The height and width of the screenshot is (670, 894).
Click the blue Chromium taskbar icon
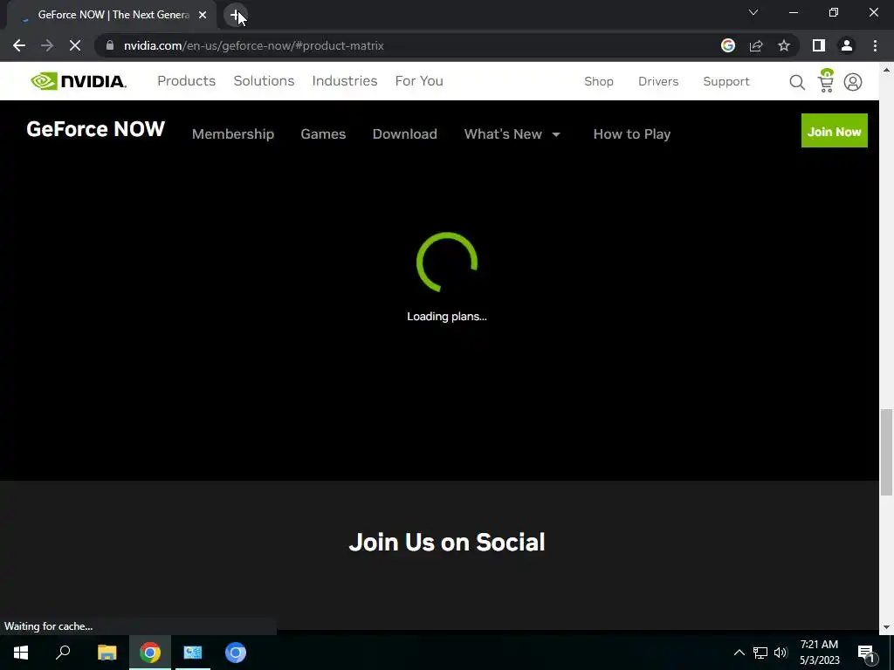(236, 653)
